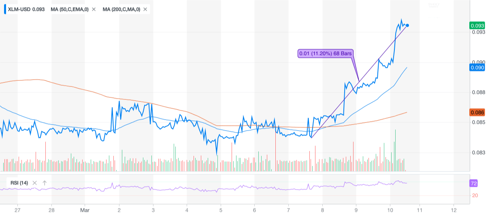The image size is (492, 216).
Task: Click the blue 0.090 EMA price tag
Action: [477, 68]
